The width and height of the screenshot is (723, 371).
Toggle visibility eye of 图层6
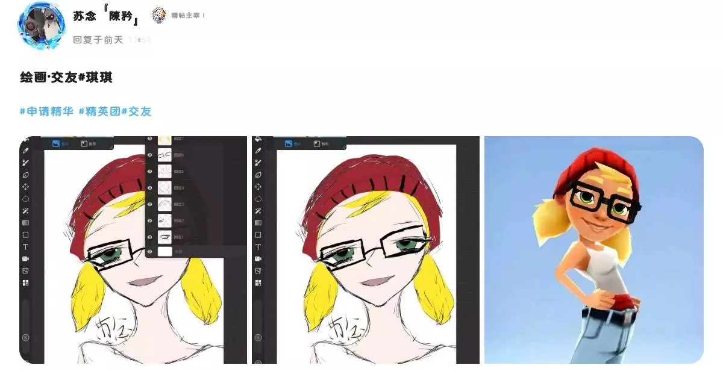(x=150, y=155)
